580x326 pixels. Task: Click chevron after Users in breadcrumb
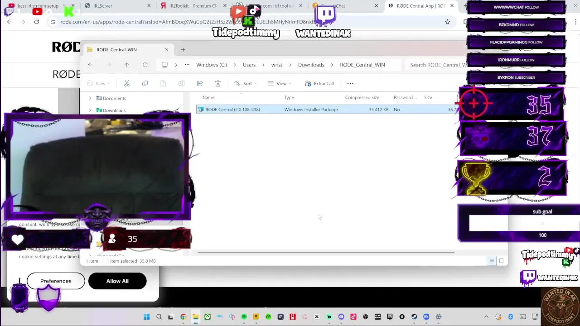point(263,65)
